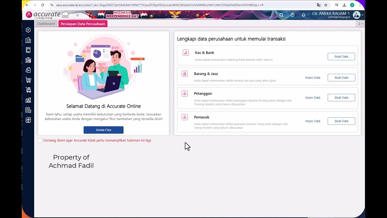Open the Sales price-tag sidebar icon
The height and width of the screenshot is (218, 387).
point(28,70)
